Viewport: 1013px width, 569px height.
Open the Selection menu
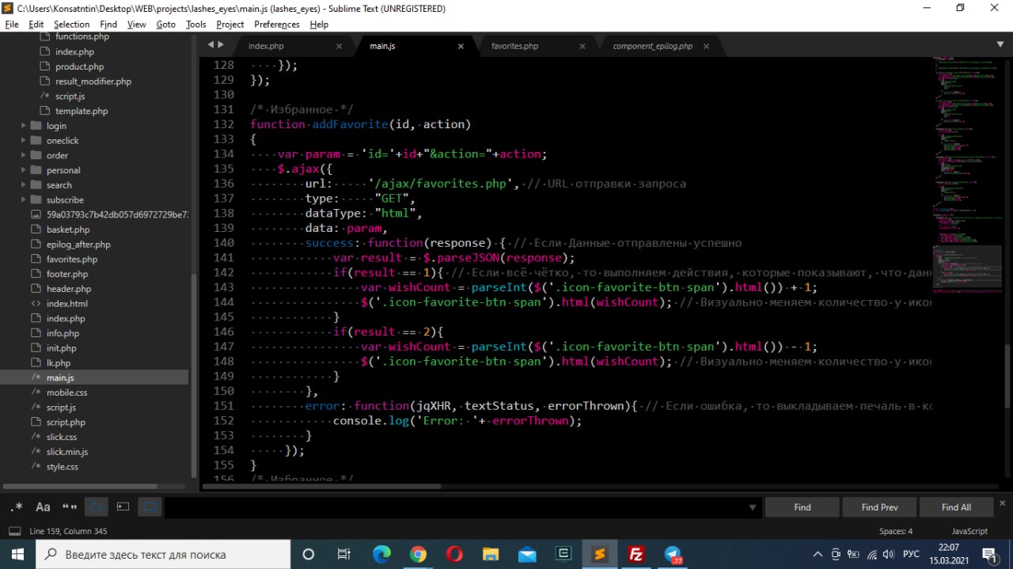[71, 25]
